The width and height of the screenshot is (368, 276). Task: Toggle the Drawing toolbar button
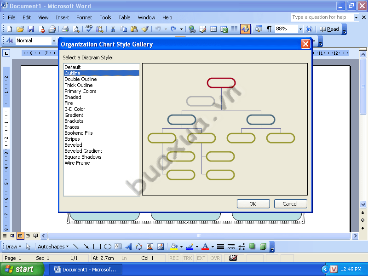coord(245,29)
